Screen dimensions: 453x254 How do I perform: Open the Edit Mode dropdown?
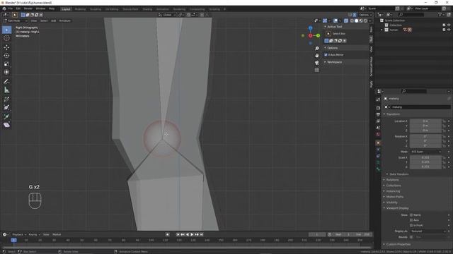coord(16,20)
